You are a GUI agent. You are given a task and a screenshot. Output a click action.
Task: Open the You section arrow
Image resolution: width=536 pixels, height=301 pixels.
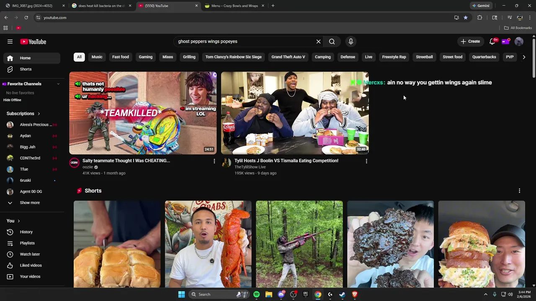[x=18, y=221]
